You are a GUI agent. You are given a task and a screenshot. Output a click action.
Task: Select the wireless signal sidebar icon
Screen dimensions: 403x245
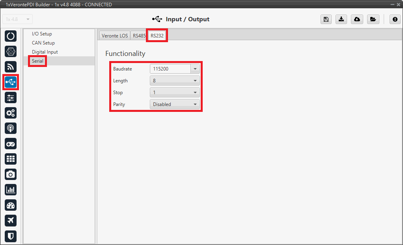11,67
